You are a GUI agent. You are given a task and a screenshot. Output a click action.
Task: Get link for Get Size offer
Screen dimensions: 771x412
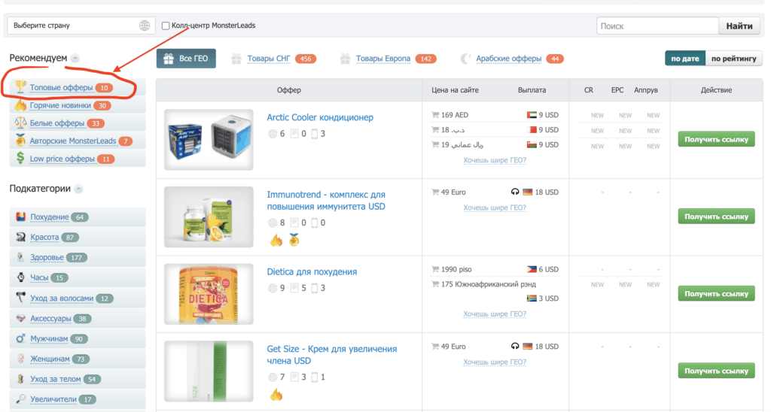coord(716,371)
